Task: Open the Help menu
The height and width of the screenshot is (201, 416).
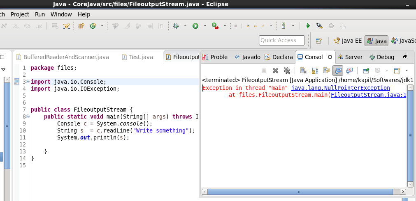Action: click(x=84, y=14)
